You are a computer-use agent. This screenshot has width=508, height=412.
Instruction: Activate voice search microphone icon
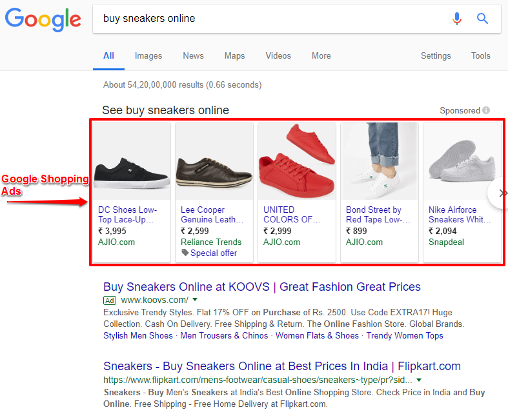457,19
